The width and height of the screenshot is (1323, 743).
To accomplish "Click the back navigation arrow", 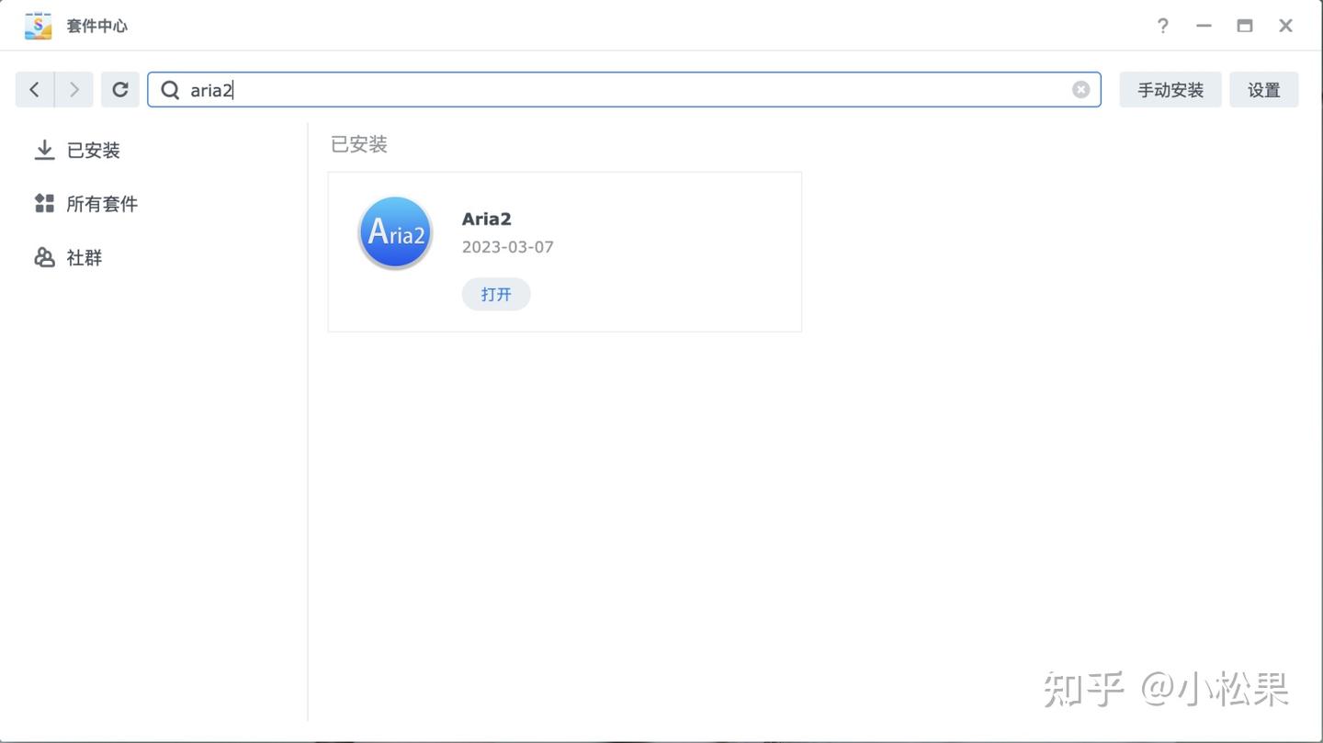I will coord(34,89).
